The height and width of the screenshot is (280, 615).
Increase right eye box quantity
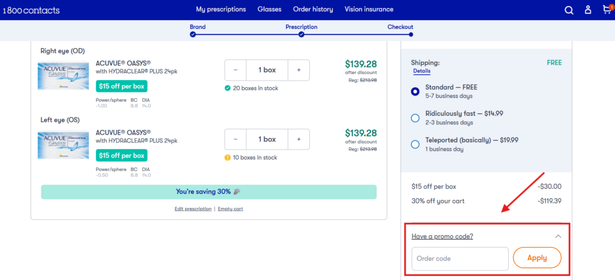pyautogui.click(x=298, y=70)
